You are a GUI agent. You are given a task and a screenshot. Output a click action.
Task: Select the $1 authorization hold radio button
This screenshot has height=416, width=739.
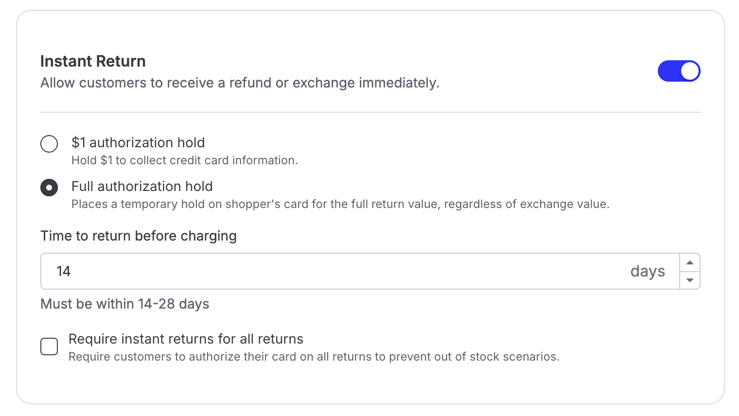pos(49,144)
